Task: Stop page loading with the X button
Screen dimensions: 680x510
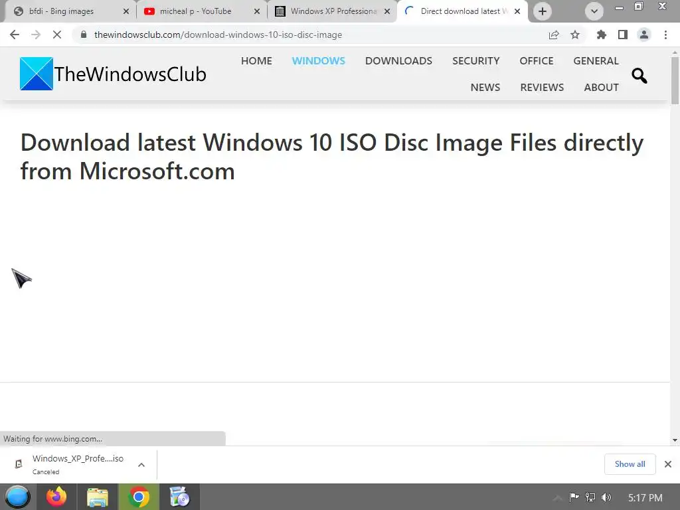Action: 57,35
